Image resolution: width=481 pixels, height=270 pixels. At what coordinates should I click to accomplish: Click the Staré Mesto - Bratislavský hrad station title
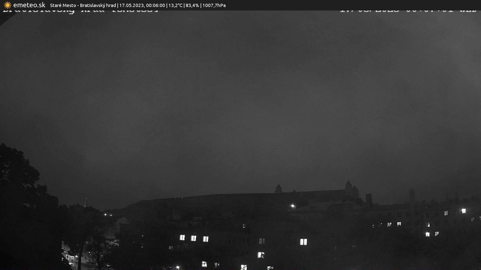tap(83, 5)
